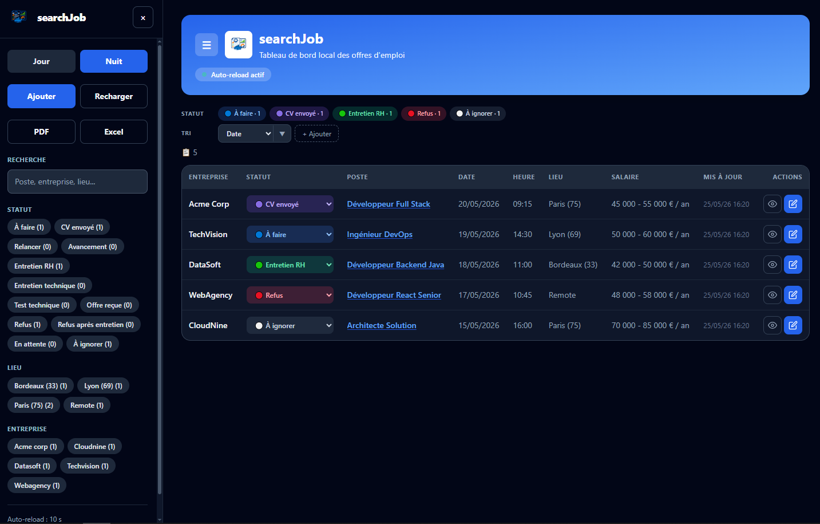Filter sidebar by Remote (1)
820x524 pixels.
coord(87,405)
